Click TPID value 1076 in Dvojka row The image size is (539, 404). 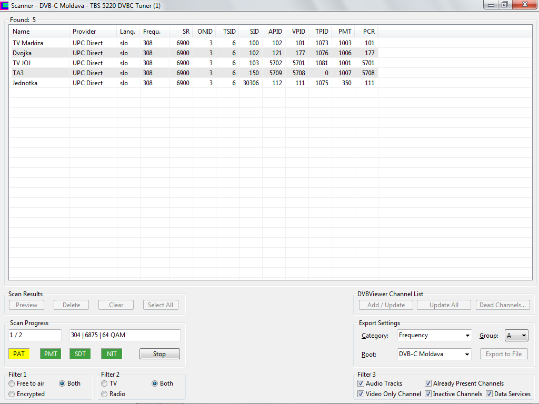click(322, 53)
